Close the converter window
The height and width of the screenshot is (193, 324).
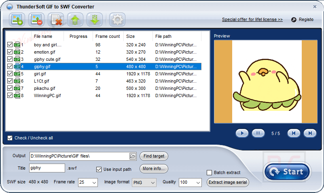315,6
